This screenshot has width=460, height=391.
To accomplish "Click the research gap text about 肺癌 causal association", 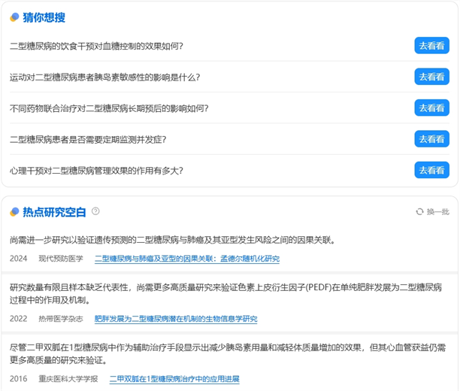I will (173, 241).
